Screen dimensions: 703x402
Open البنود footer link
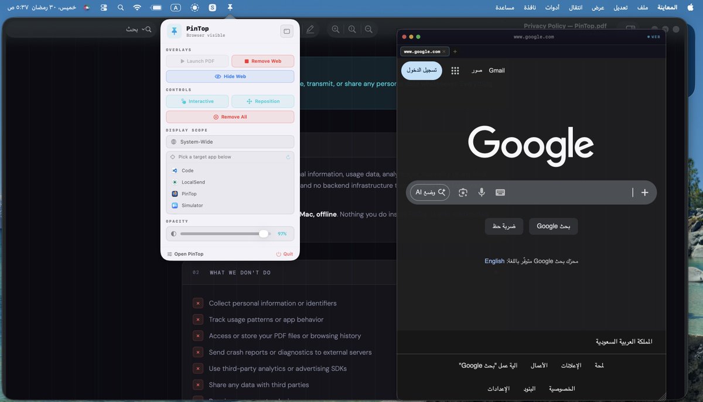(x=529, y=389)
